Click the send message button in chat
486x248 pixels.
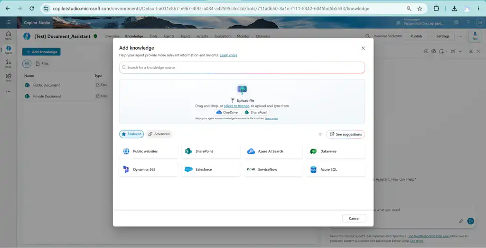coord(471,221)
